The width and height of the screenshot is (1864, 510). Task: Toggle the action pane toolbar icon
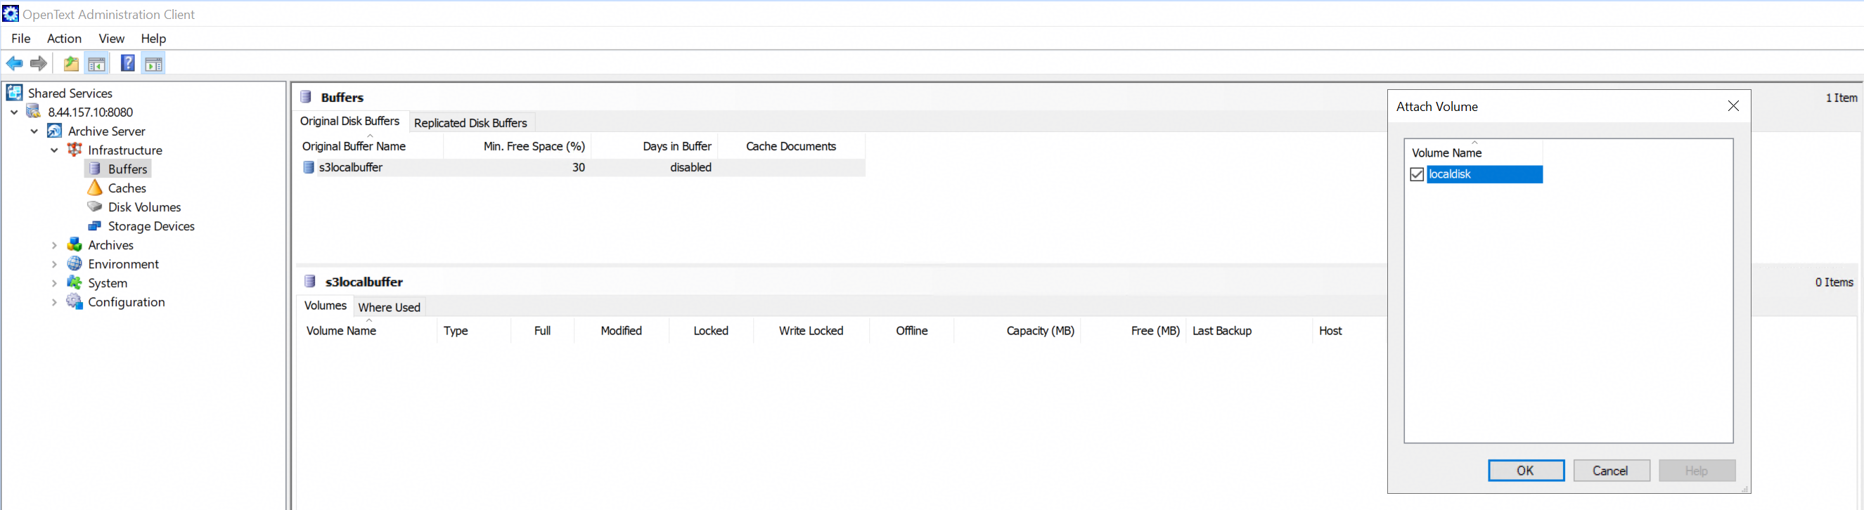tap(153, 64)
